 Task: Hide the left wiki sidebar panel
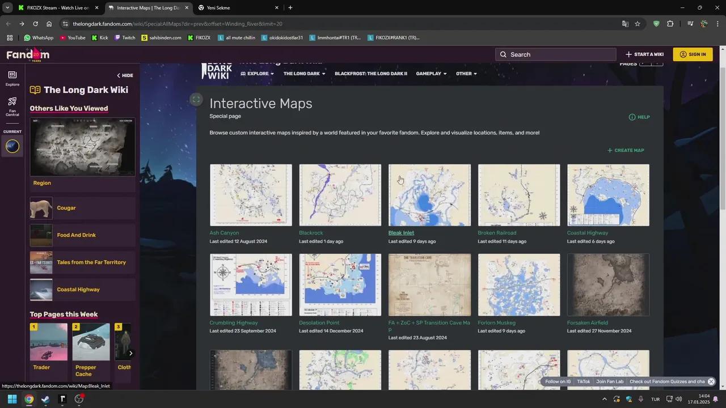[125, 75]
